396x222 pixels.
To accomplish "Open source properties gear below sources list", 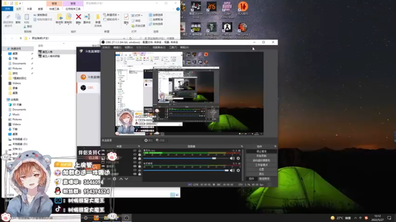I will [x=115, y=179].
